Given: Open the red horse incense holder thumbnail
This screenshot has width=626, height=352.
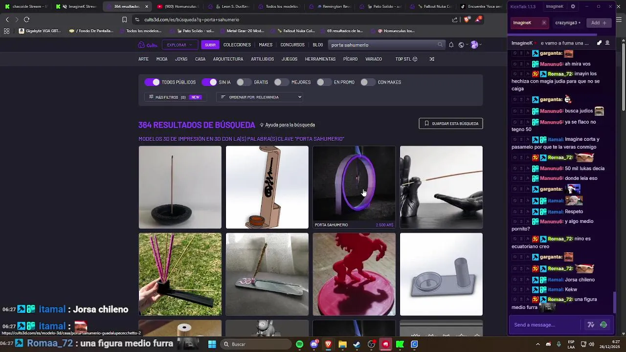Looking at the screenshot, I should pyautogui.click(x=354, y=274).
